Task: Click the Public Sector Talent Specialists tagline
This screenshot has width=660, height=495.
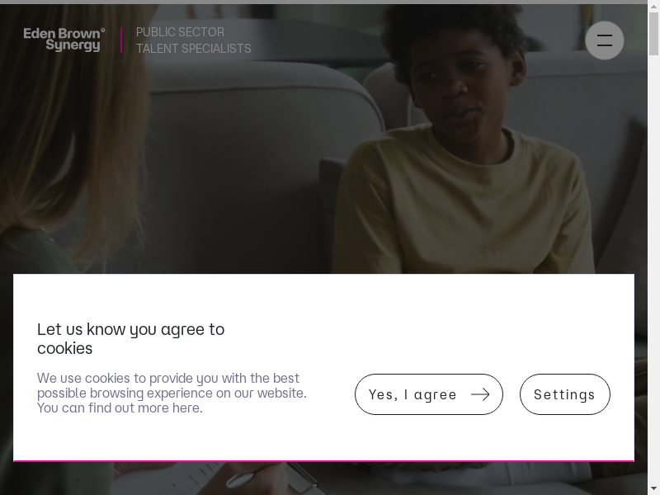Action: 193,40
